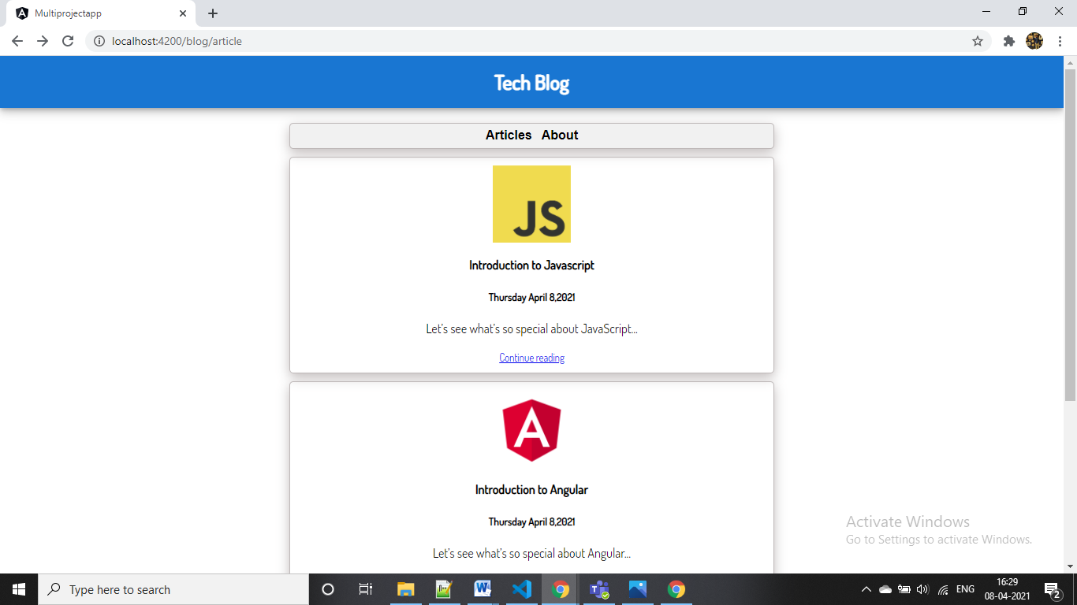1077x605 pixels.
Task: Bookmark this page with the star icon
Action: (x=978, y=41)
